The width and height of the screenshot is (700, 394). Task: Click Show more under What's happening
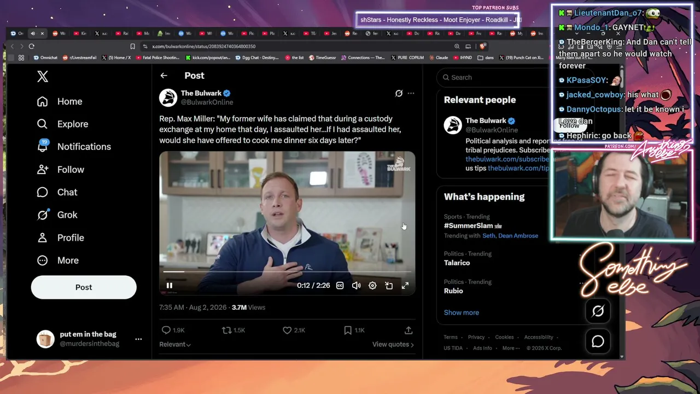point(461,312)
